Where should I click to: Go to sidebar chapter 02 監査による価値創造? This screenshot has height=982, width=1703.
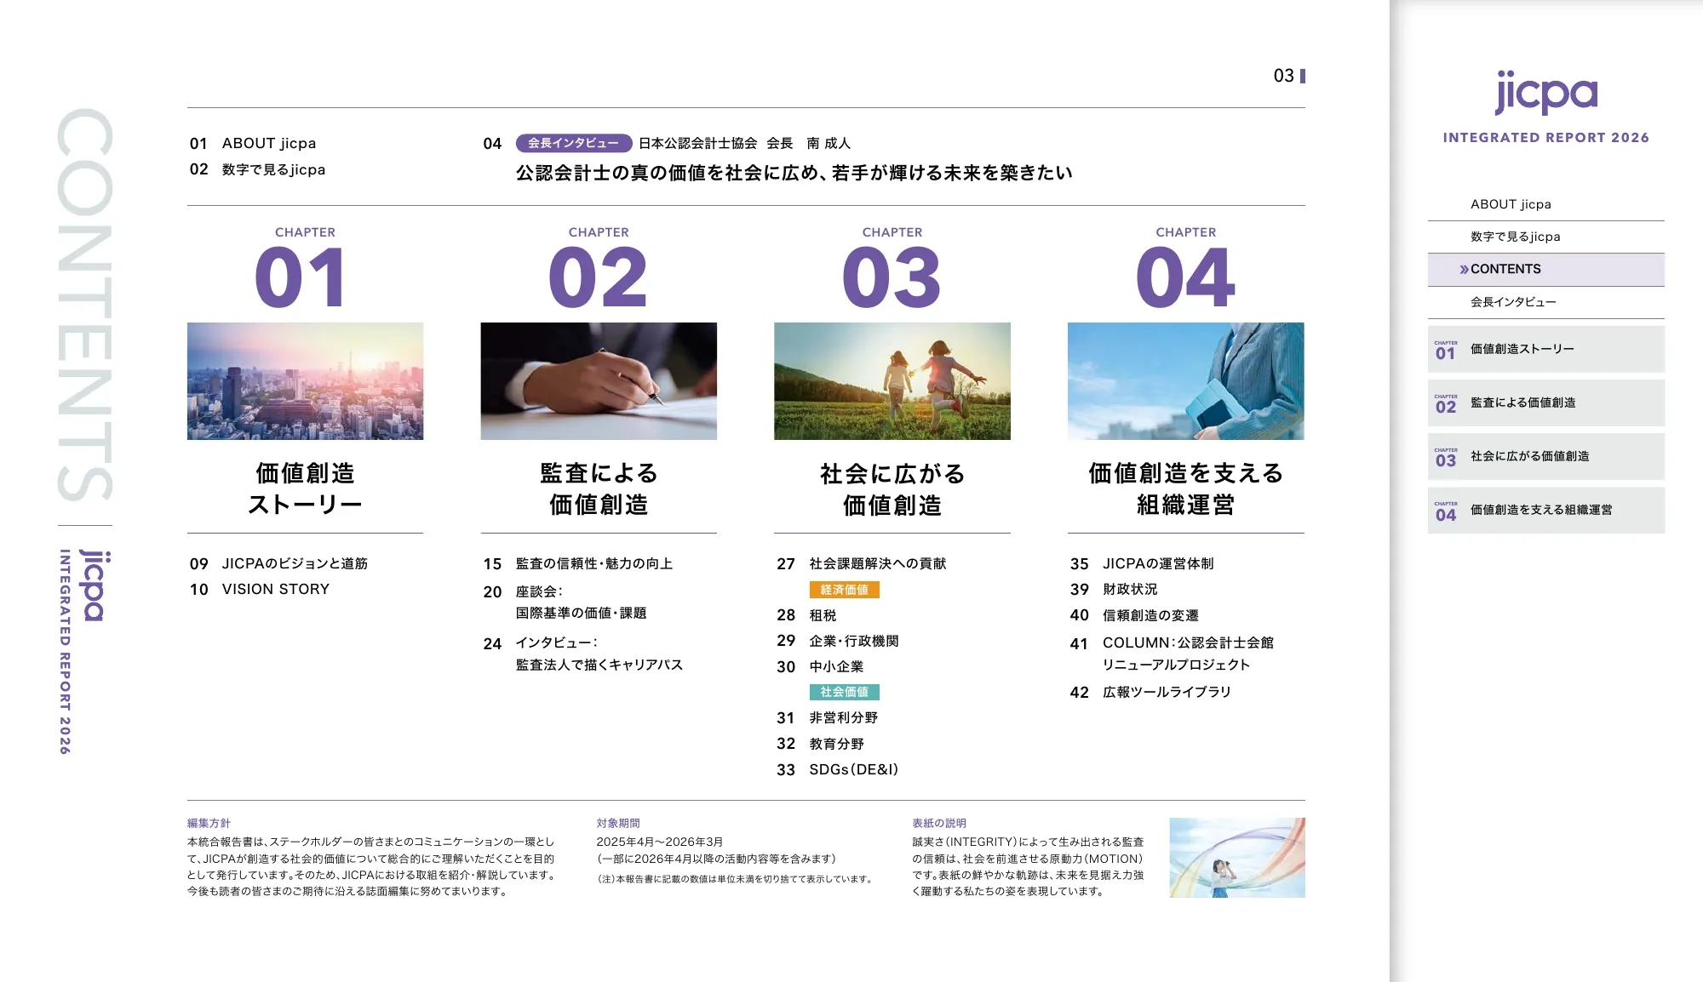1545,403
